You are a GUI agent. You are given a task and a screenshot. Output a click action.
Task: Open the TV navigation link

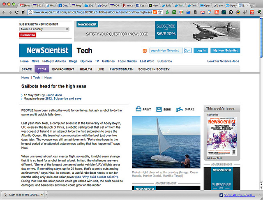[x=97, y=61]
